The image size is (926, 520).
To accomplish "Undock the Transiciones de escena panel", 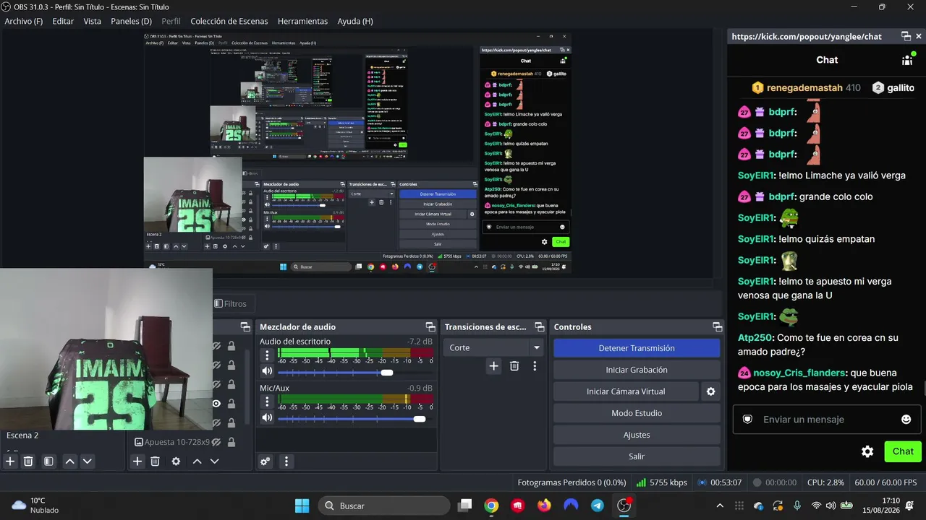I will pyautogui.click(x=539, y=327).
